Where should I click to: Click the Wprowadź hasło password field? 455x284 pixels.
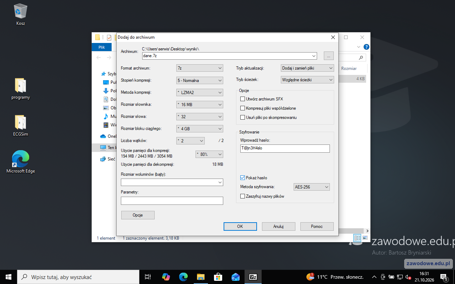pos(285,148)
